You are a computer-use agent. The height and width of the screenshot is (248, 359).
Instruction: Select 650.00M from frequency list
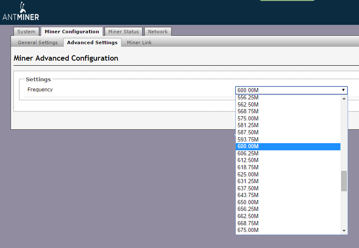coord(248,203)
